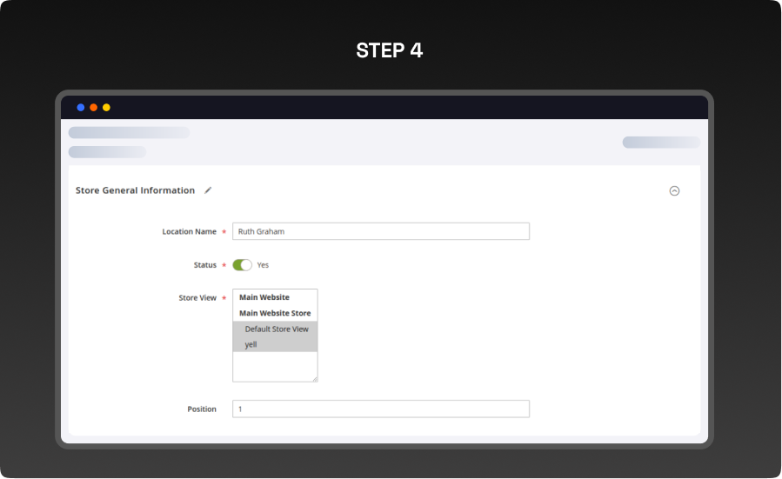This screenshot has width=782, height=479.
Task: Click the orange dot in window title bar
Action: click(94, 108)
